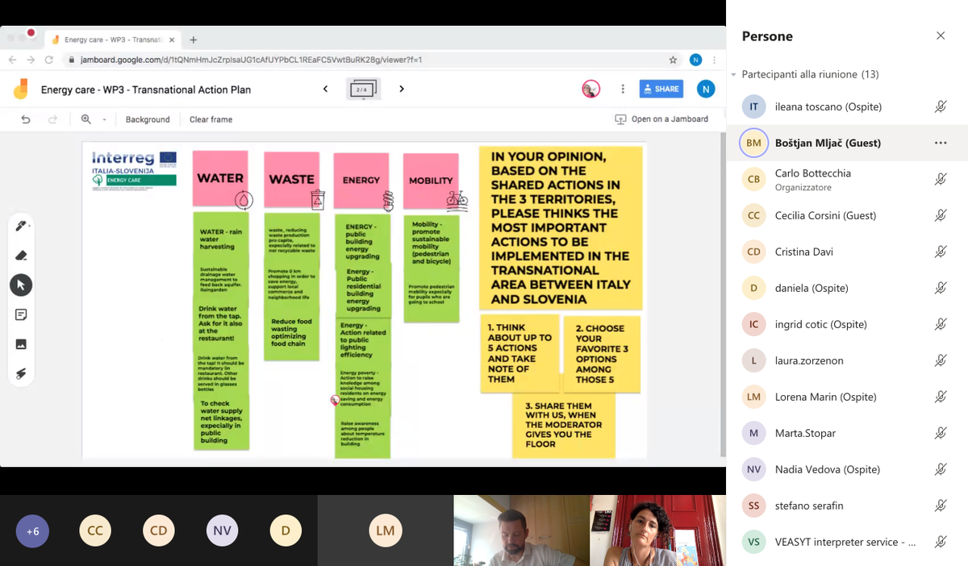Click CC participant tile in video strip
This screenshot has width=968, height=566.
click(95, 531)
